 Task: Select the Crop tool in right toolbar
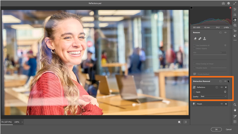(x=235, y=14)
